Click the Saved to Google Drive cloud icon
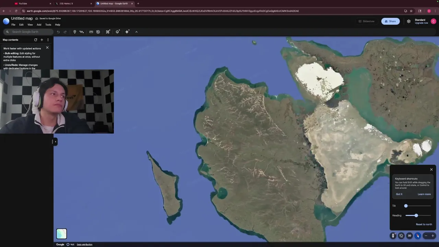Screen dimensions: 439x247 coord(37,19)
